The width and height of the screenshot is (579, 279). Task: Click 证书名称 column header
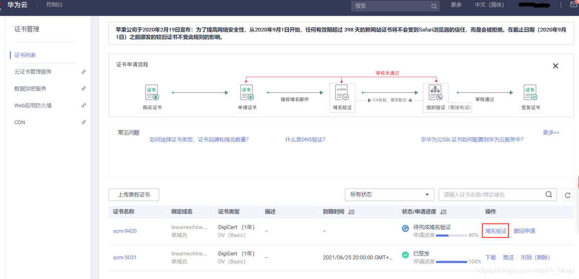pyautogui.click(x=123, y=212)
